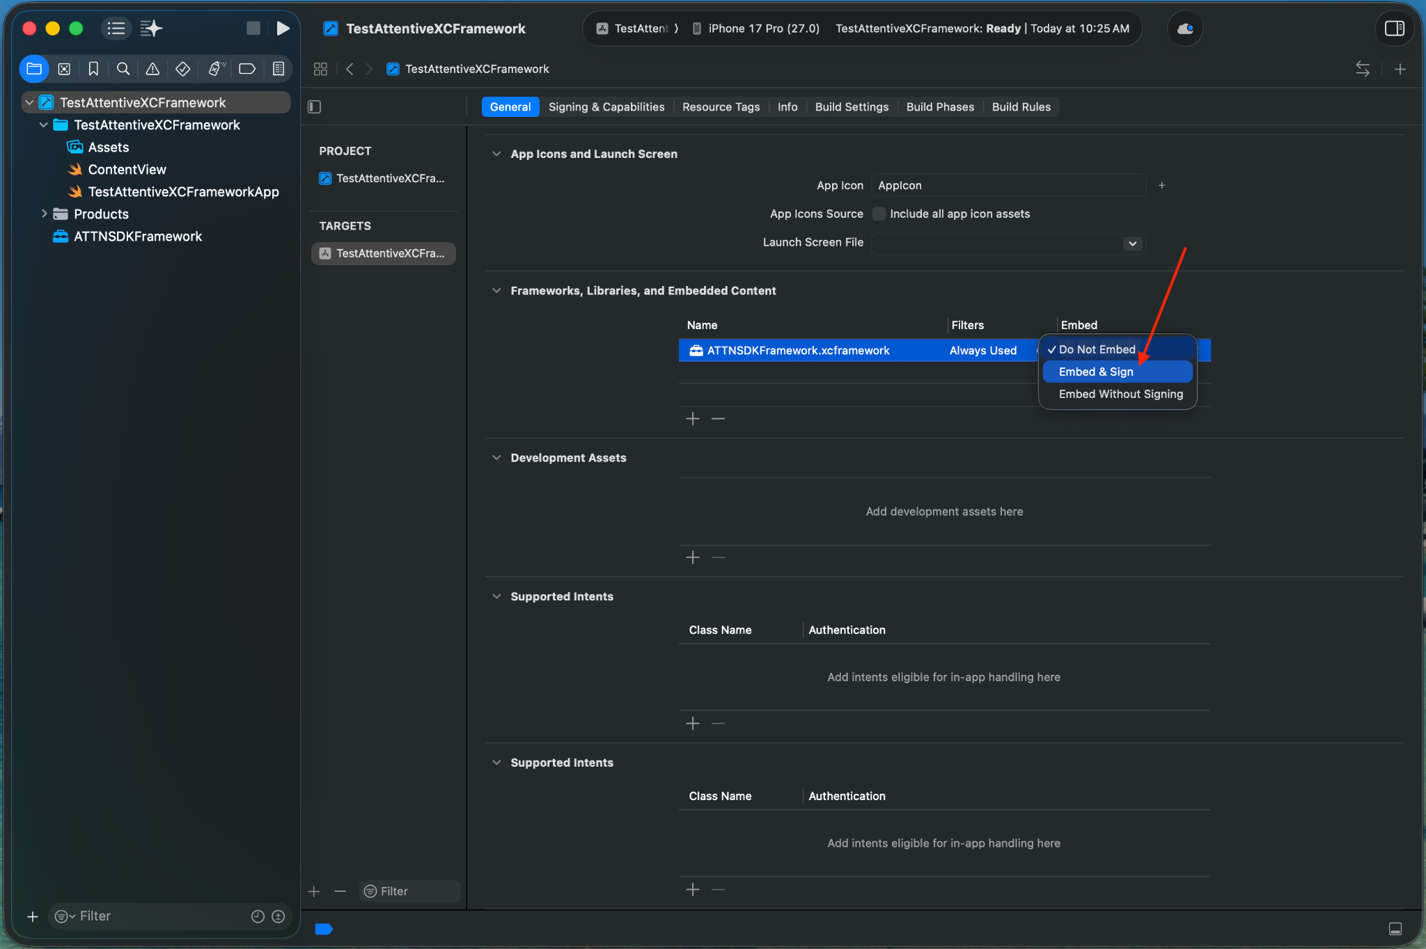
Task: Click the targets Filter field
Action: [x=410, y=891]
